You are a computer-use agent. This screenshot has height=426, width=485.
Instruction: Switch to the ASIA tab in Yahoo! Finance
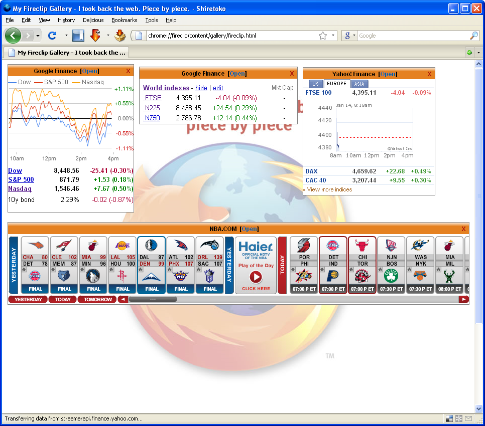point(359,84)
